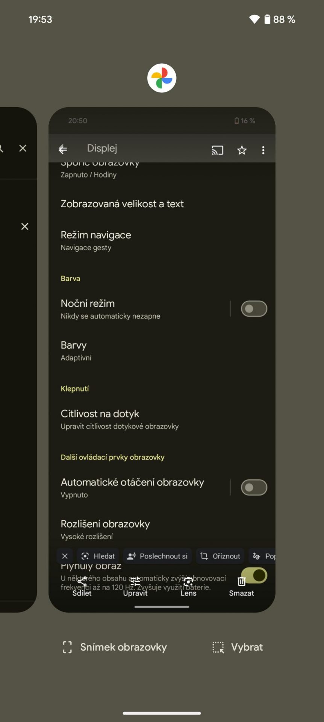Open Zobrazovaná velikost a text
This screenshot has width=324, height=722.
[162, 204]
